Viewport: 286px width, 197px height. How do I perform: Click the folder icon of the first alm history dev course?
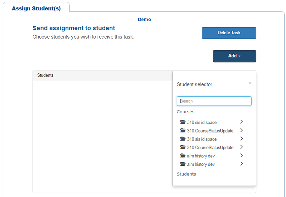pos(183,156)
